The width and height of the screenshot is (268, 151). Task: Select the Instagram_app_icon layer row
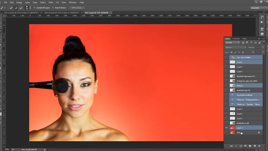246,81
